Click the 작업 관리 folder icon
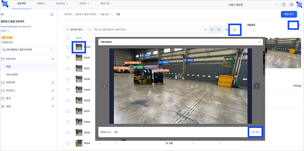This screenshot has width=304, height=151. coord(3,59)
